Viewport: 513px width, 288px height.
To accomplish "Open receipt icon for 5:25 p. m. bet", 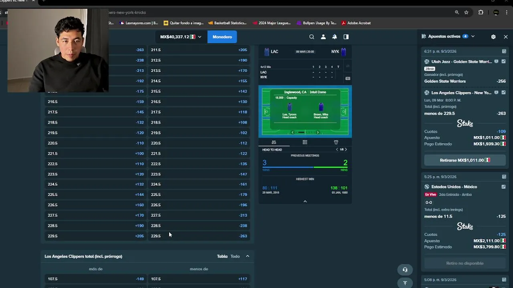I will click(504, 176).
